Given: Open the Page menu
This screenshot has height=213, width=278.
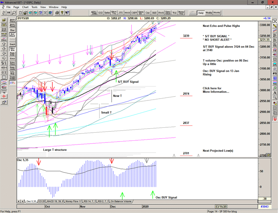Looking at the screenshot, I should click(16, 7).
